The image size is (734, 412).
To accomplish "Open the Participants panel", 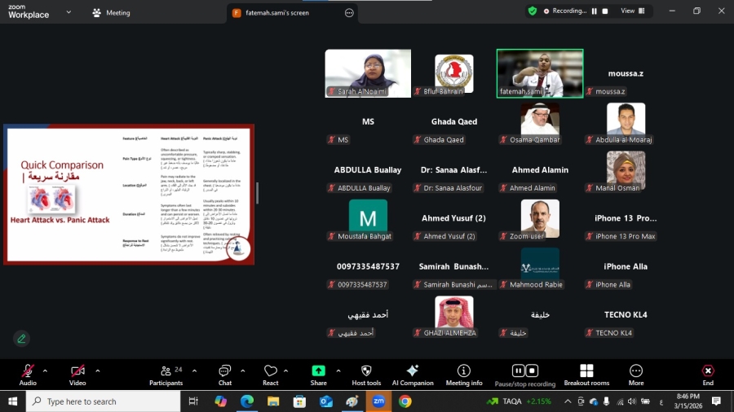I will [166, 371].
